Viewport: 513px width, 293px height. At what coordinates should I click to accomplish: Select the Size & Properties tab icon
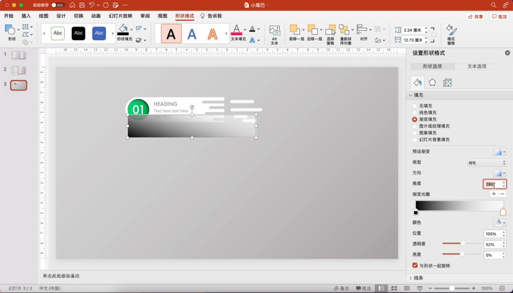pyautogui.click(x=447, y=82)
